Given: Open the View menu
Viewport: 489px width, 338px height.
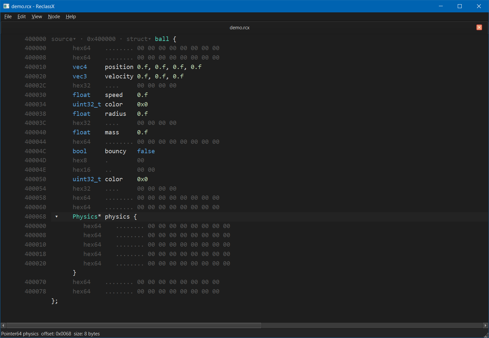Looking at the screenshot, I should tap(37, 17).
